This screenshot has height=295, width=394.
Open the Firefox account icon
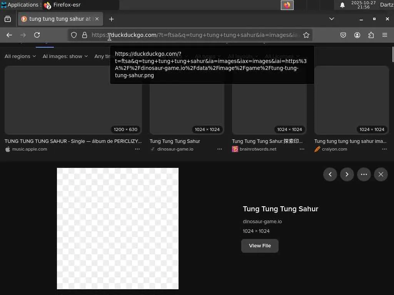pos(357,35)
